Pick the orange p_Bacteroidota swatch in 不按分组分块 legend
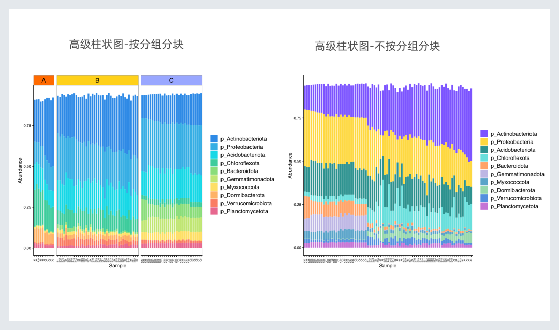 point(484,166)
